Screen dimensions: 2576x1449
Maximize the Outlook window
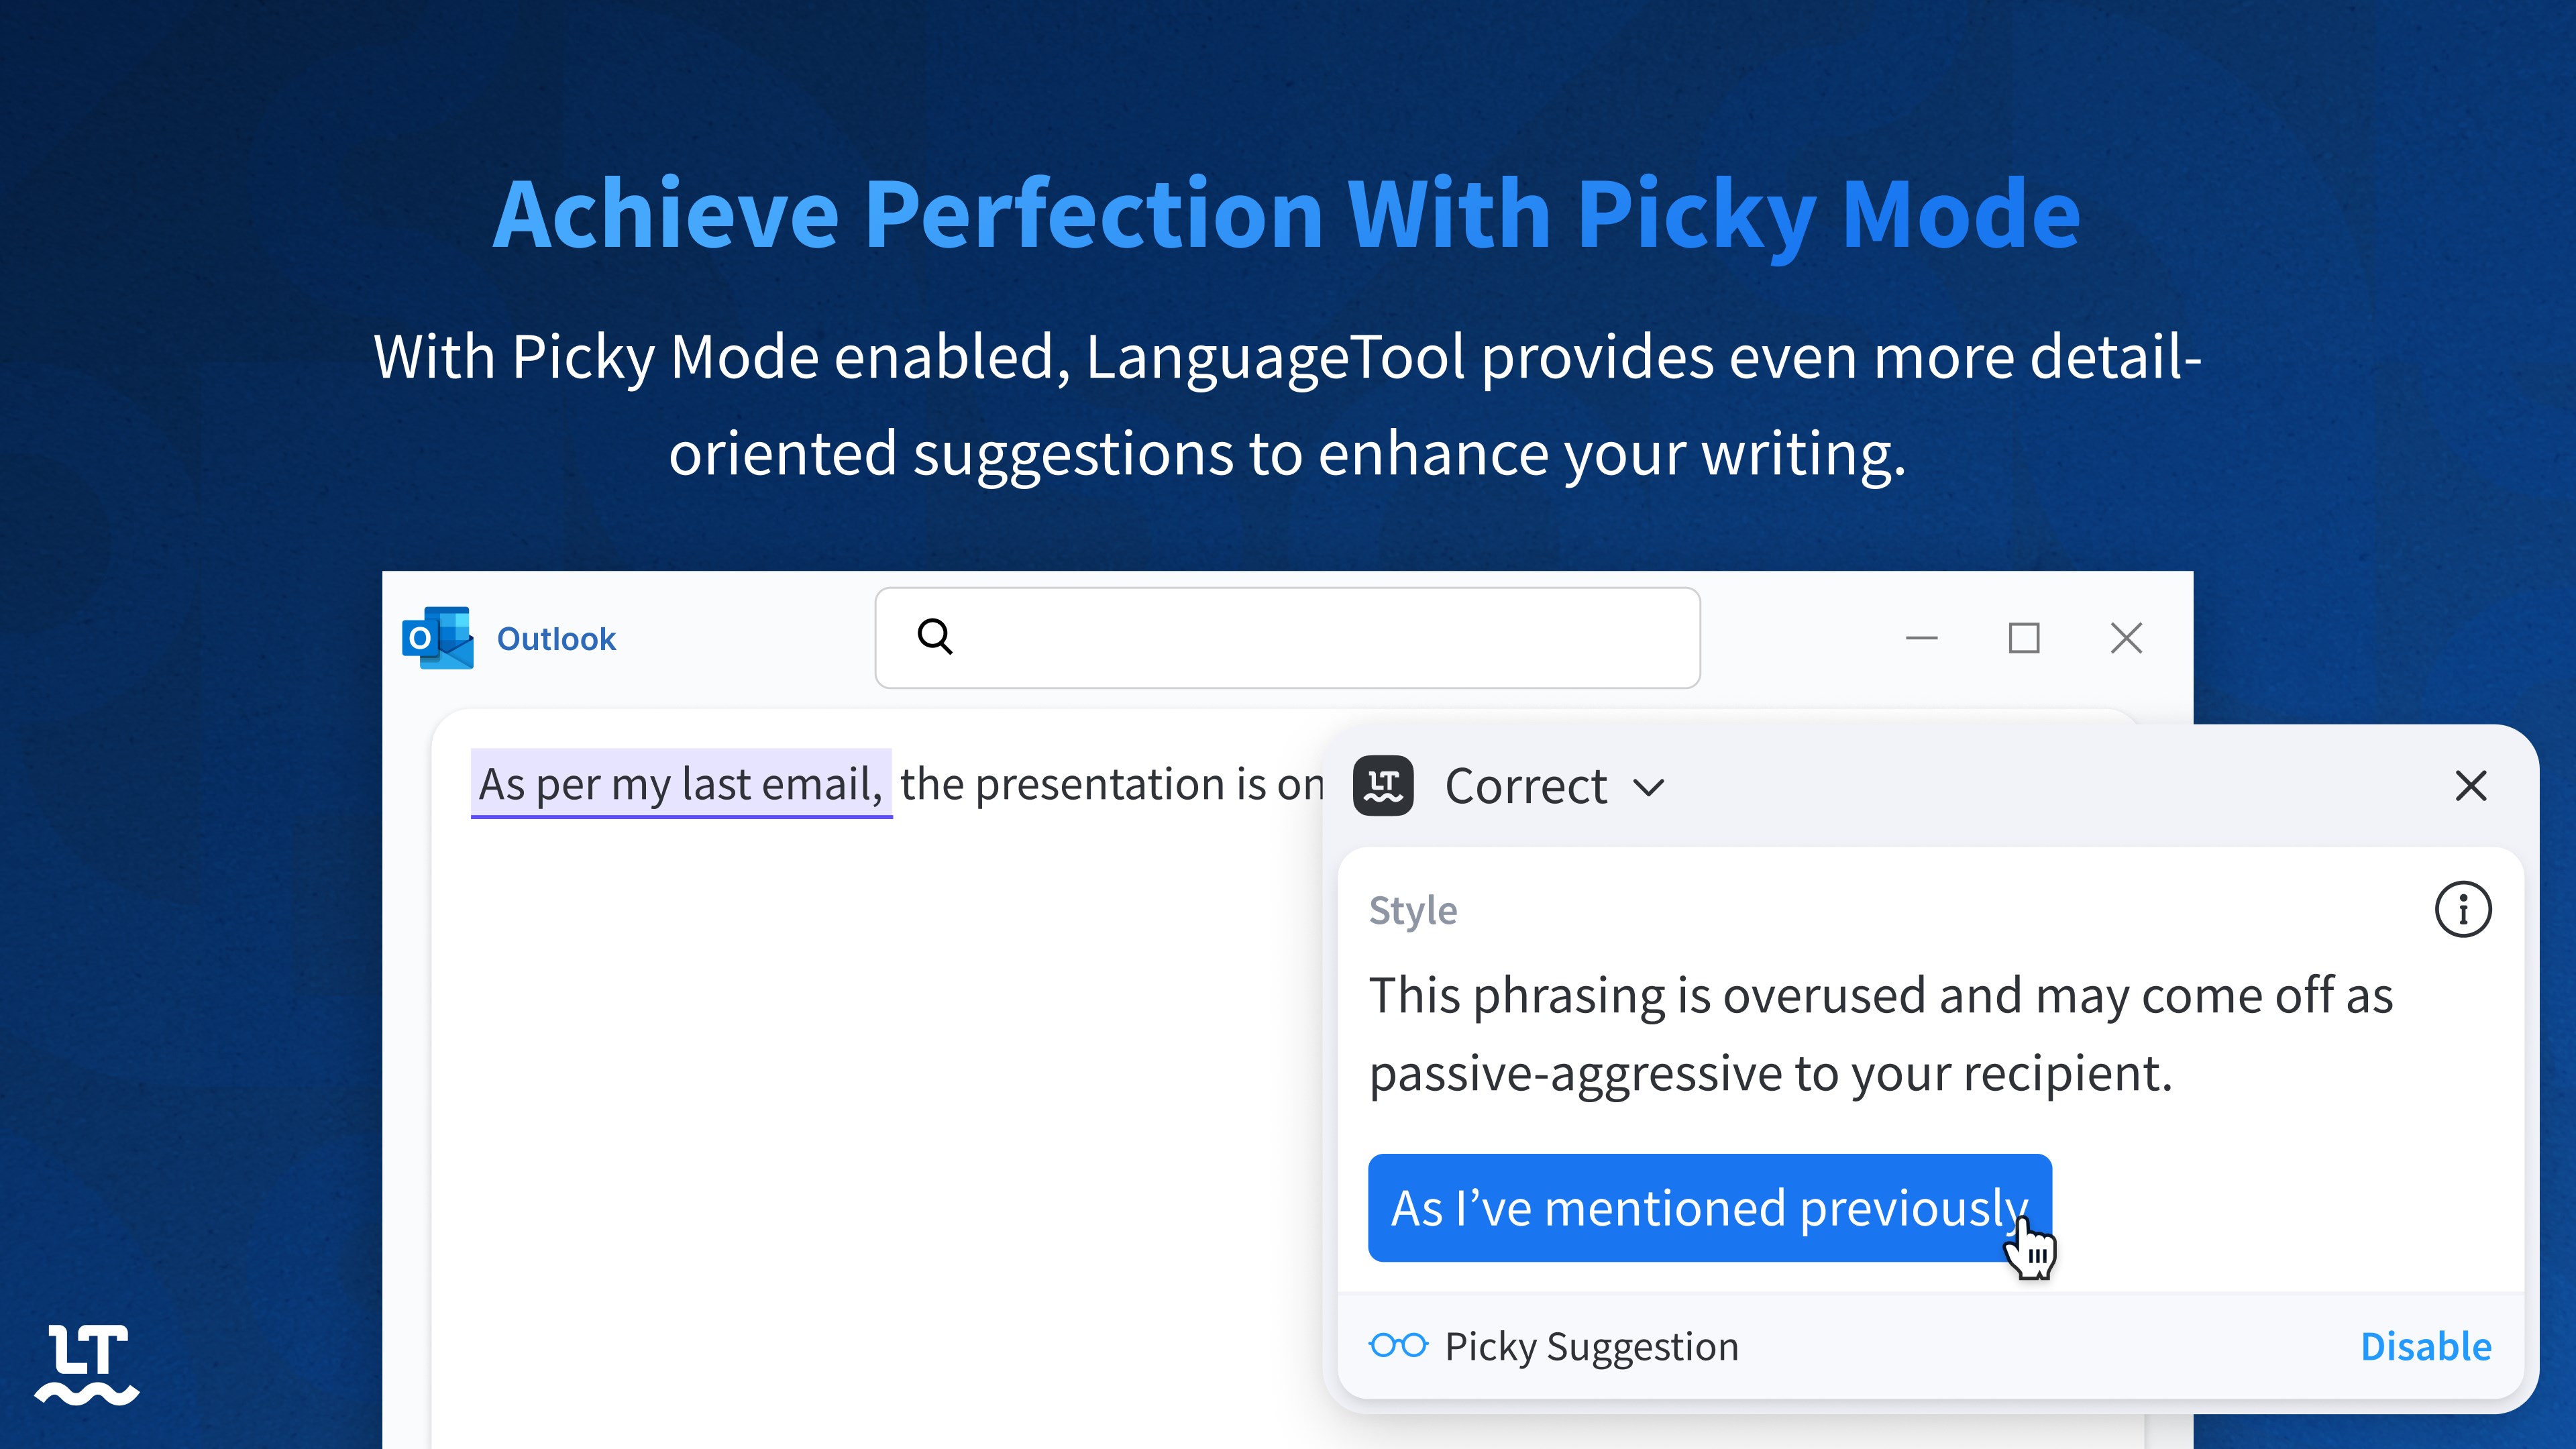coord(2024,638)
